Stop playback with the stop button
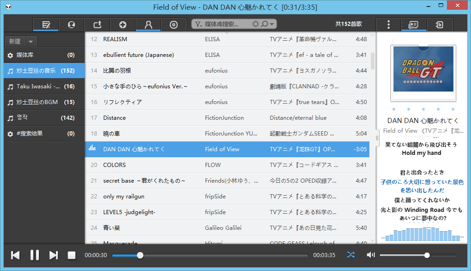 (72, 255)
